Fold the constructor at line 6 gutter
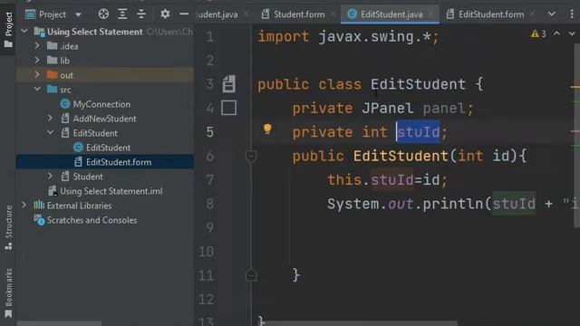The height and width of the screenshot is (326, 580). (x=251, y=156)
